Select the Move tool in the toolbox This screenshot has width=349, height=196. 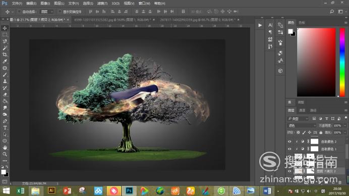coord(5,28)
